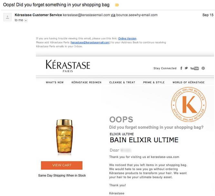The image size is (215, 196).
Task: Click the kerastase@kerastasemail.com address link
Action: 90,42
